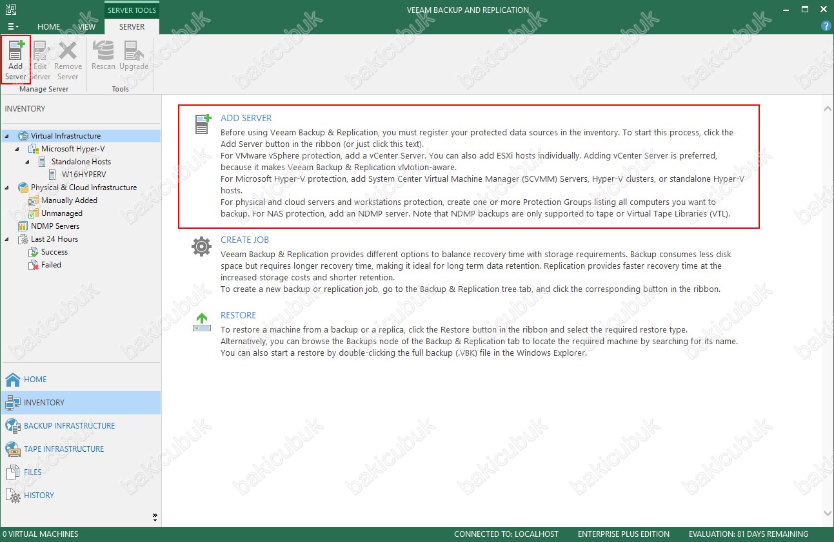The width and height of the screenshot is (834, 542).
Task: Click the house icon next to HOME
Action: pyautogui.click(x=13, y=380)
